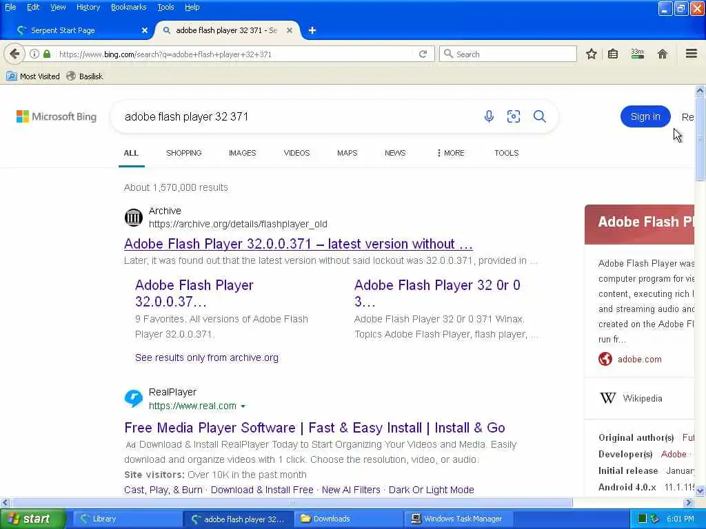Click See results only from archive.org
This screenshot has height=529, width=706.
coord(207,357)
